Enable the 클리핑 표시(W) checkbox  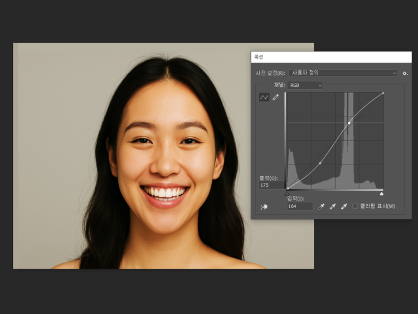click(x=355, y=206)
